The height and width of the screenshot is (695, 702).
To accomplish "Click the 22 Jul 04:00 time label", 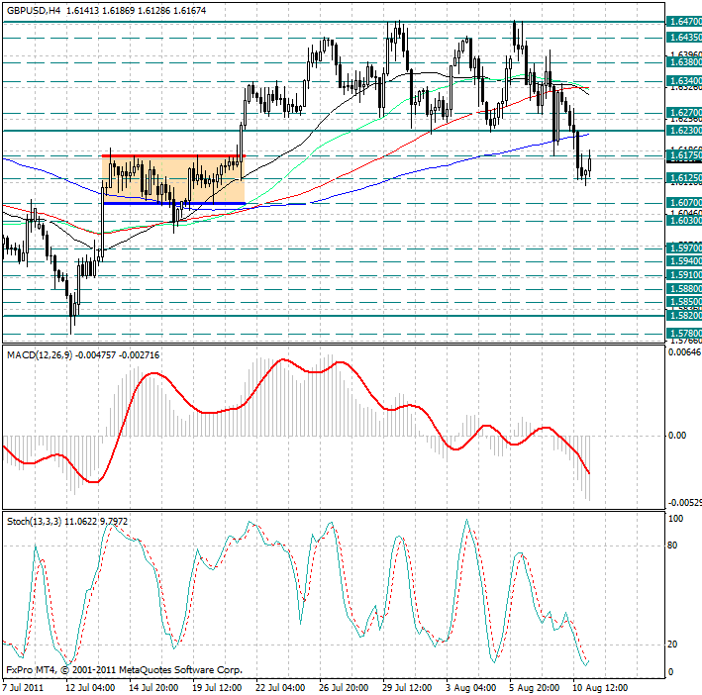I will coord(278,686).
